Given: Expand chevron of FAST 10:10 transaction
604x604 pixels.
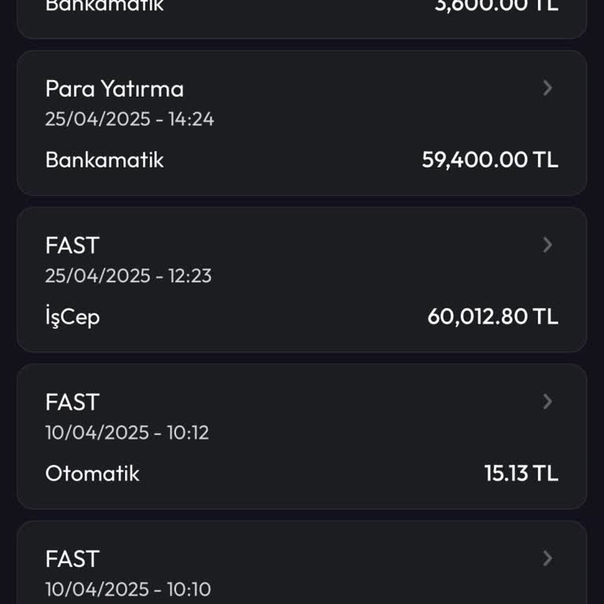Looking at the screenshot, I should [547, 558].
